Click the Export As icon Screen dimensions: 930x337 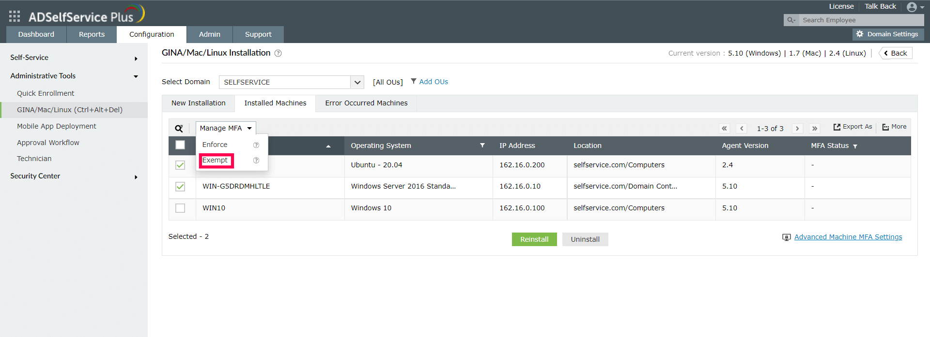pyautogui.click(x=837, y=127)
